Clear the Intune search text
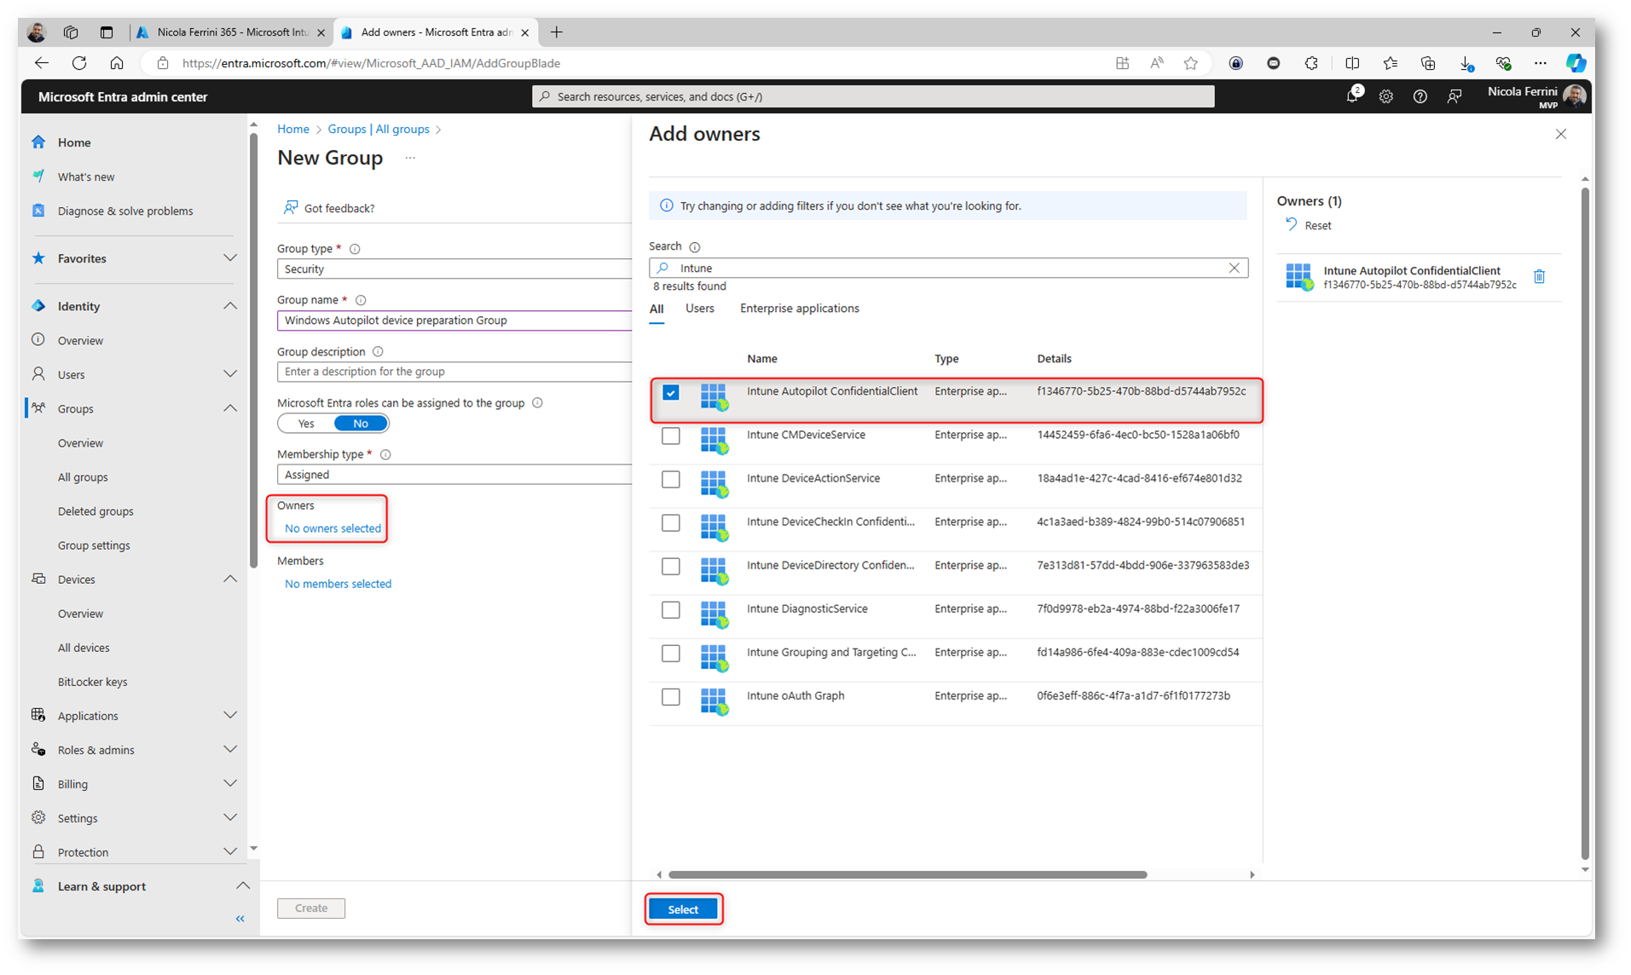 (x=1234, y=268)
